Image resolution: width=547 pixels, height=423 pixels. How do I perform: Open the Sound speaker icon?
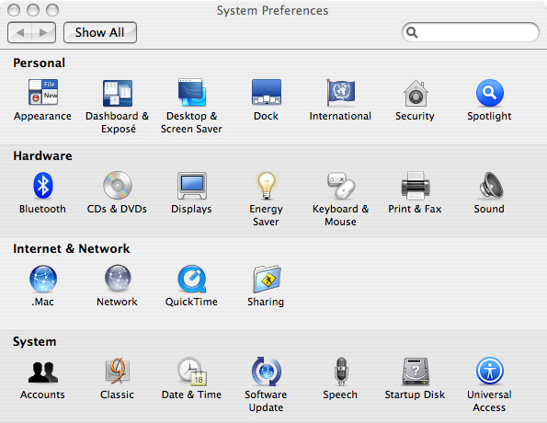[491, 185]
